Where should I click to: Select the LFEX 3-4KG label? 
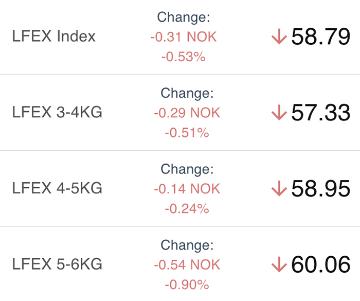(x=57, y=113)
